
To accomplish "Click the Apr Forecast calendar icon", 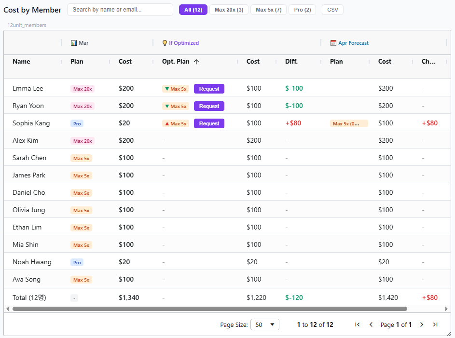I will [x=333, y=43].
